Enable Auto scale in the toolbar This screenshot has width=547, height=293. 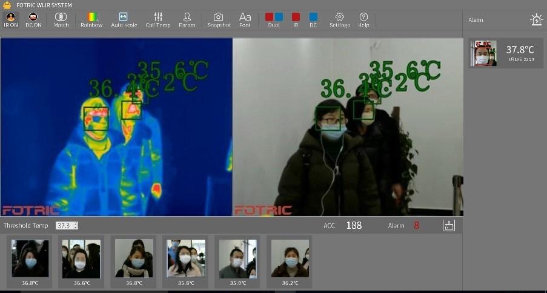click(x=124, y=20)
